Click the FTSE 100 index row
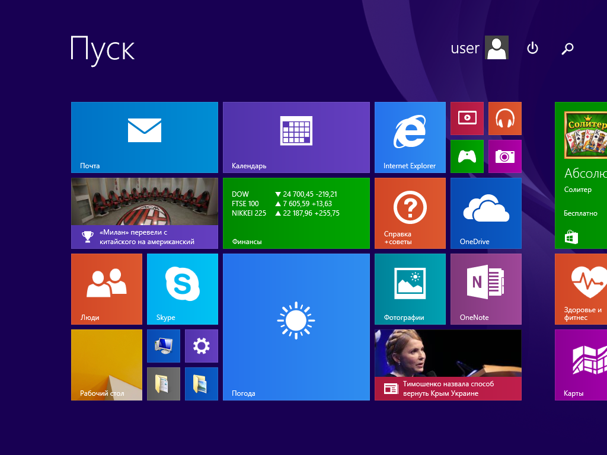The width and height of the screenshot is (607, 455). pyautogui.click(x=282, y=204)
